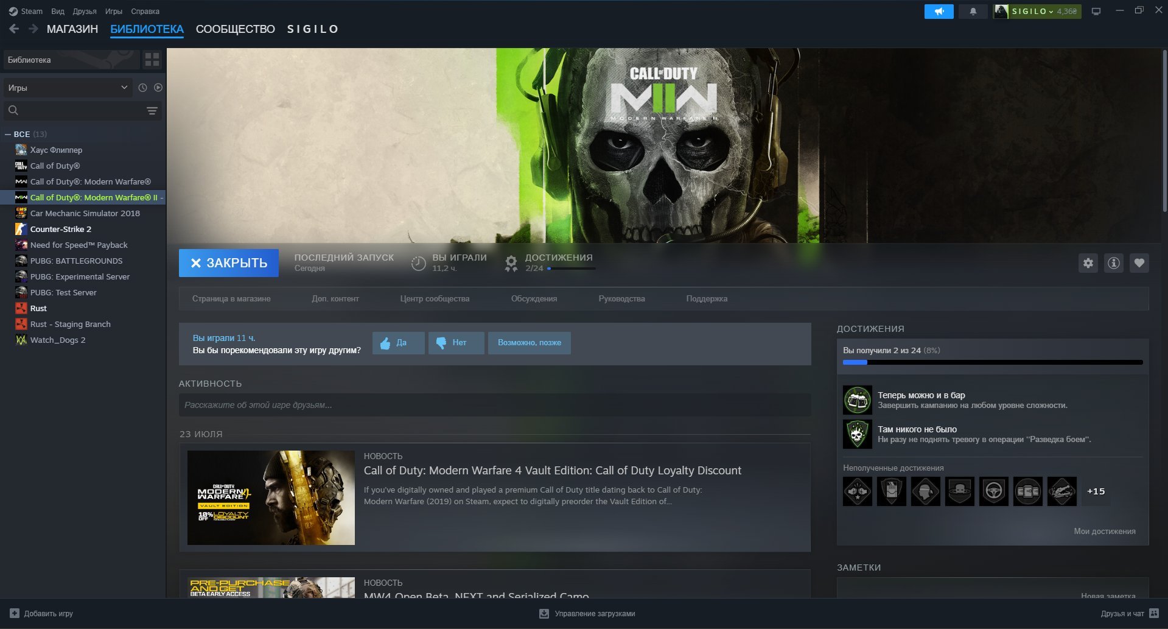This screenshot has height=629, width=1168.
Task: Open 'Управление загрузками' in bottom bar
Action: tap(587, 614)
